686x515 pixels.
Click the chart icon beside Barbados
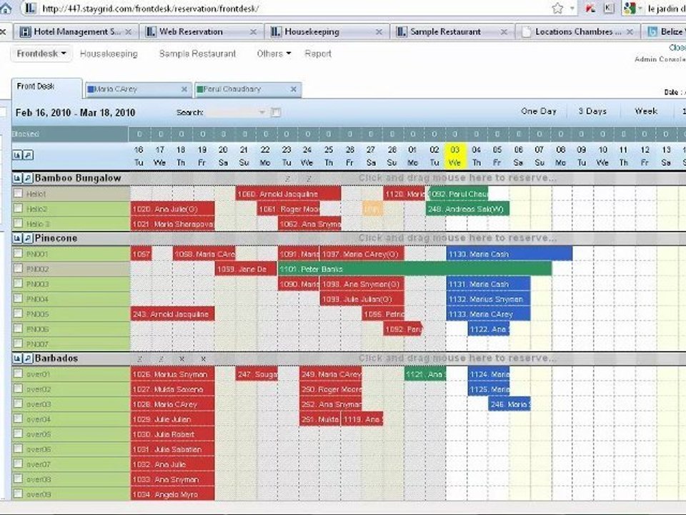(16, 358)
